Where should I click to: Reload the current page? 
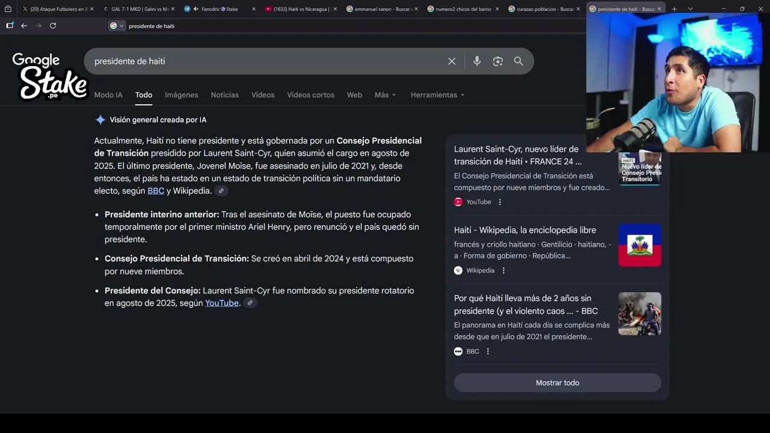(53, 26)
